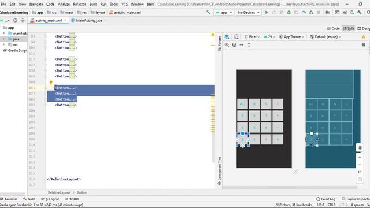This screenshot has height=208, width=370.
Task: Open the Terminal tool window
Action: tap(9, 199)
